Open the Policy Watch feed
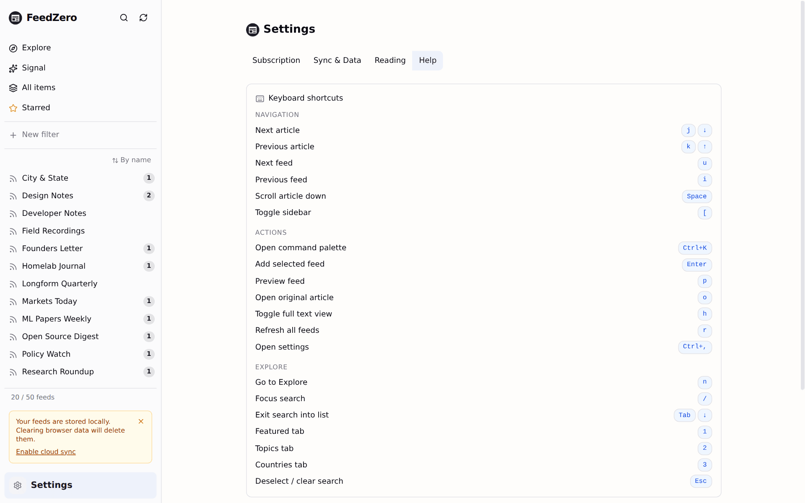The image size is (805, 503). [80, 354]
